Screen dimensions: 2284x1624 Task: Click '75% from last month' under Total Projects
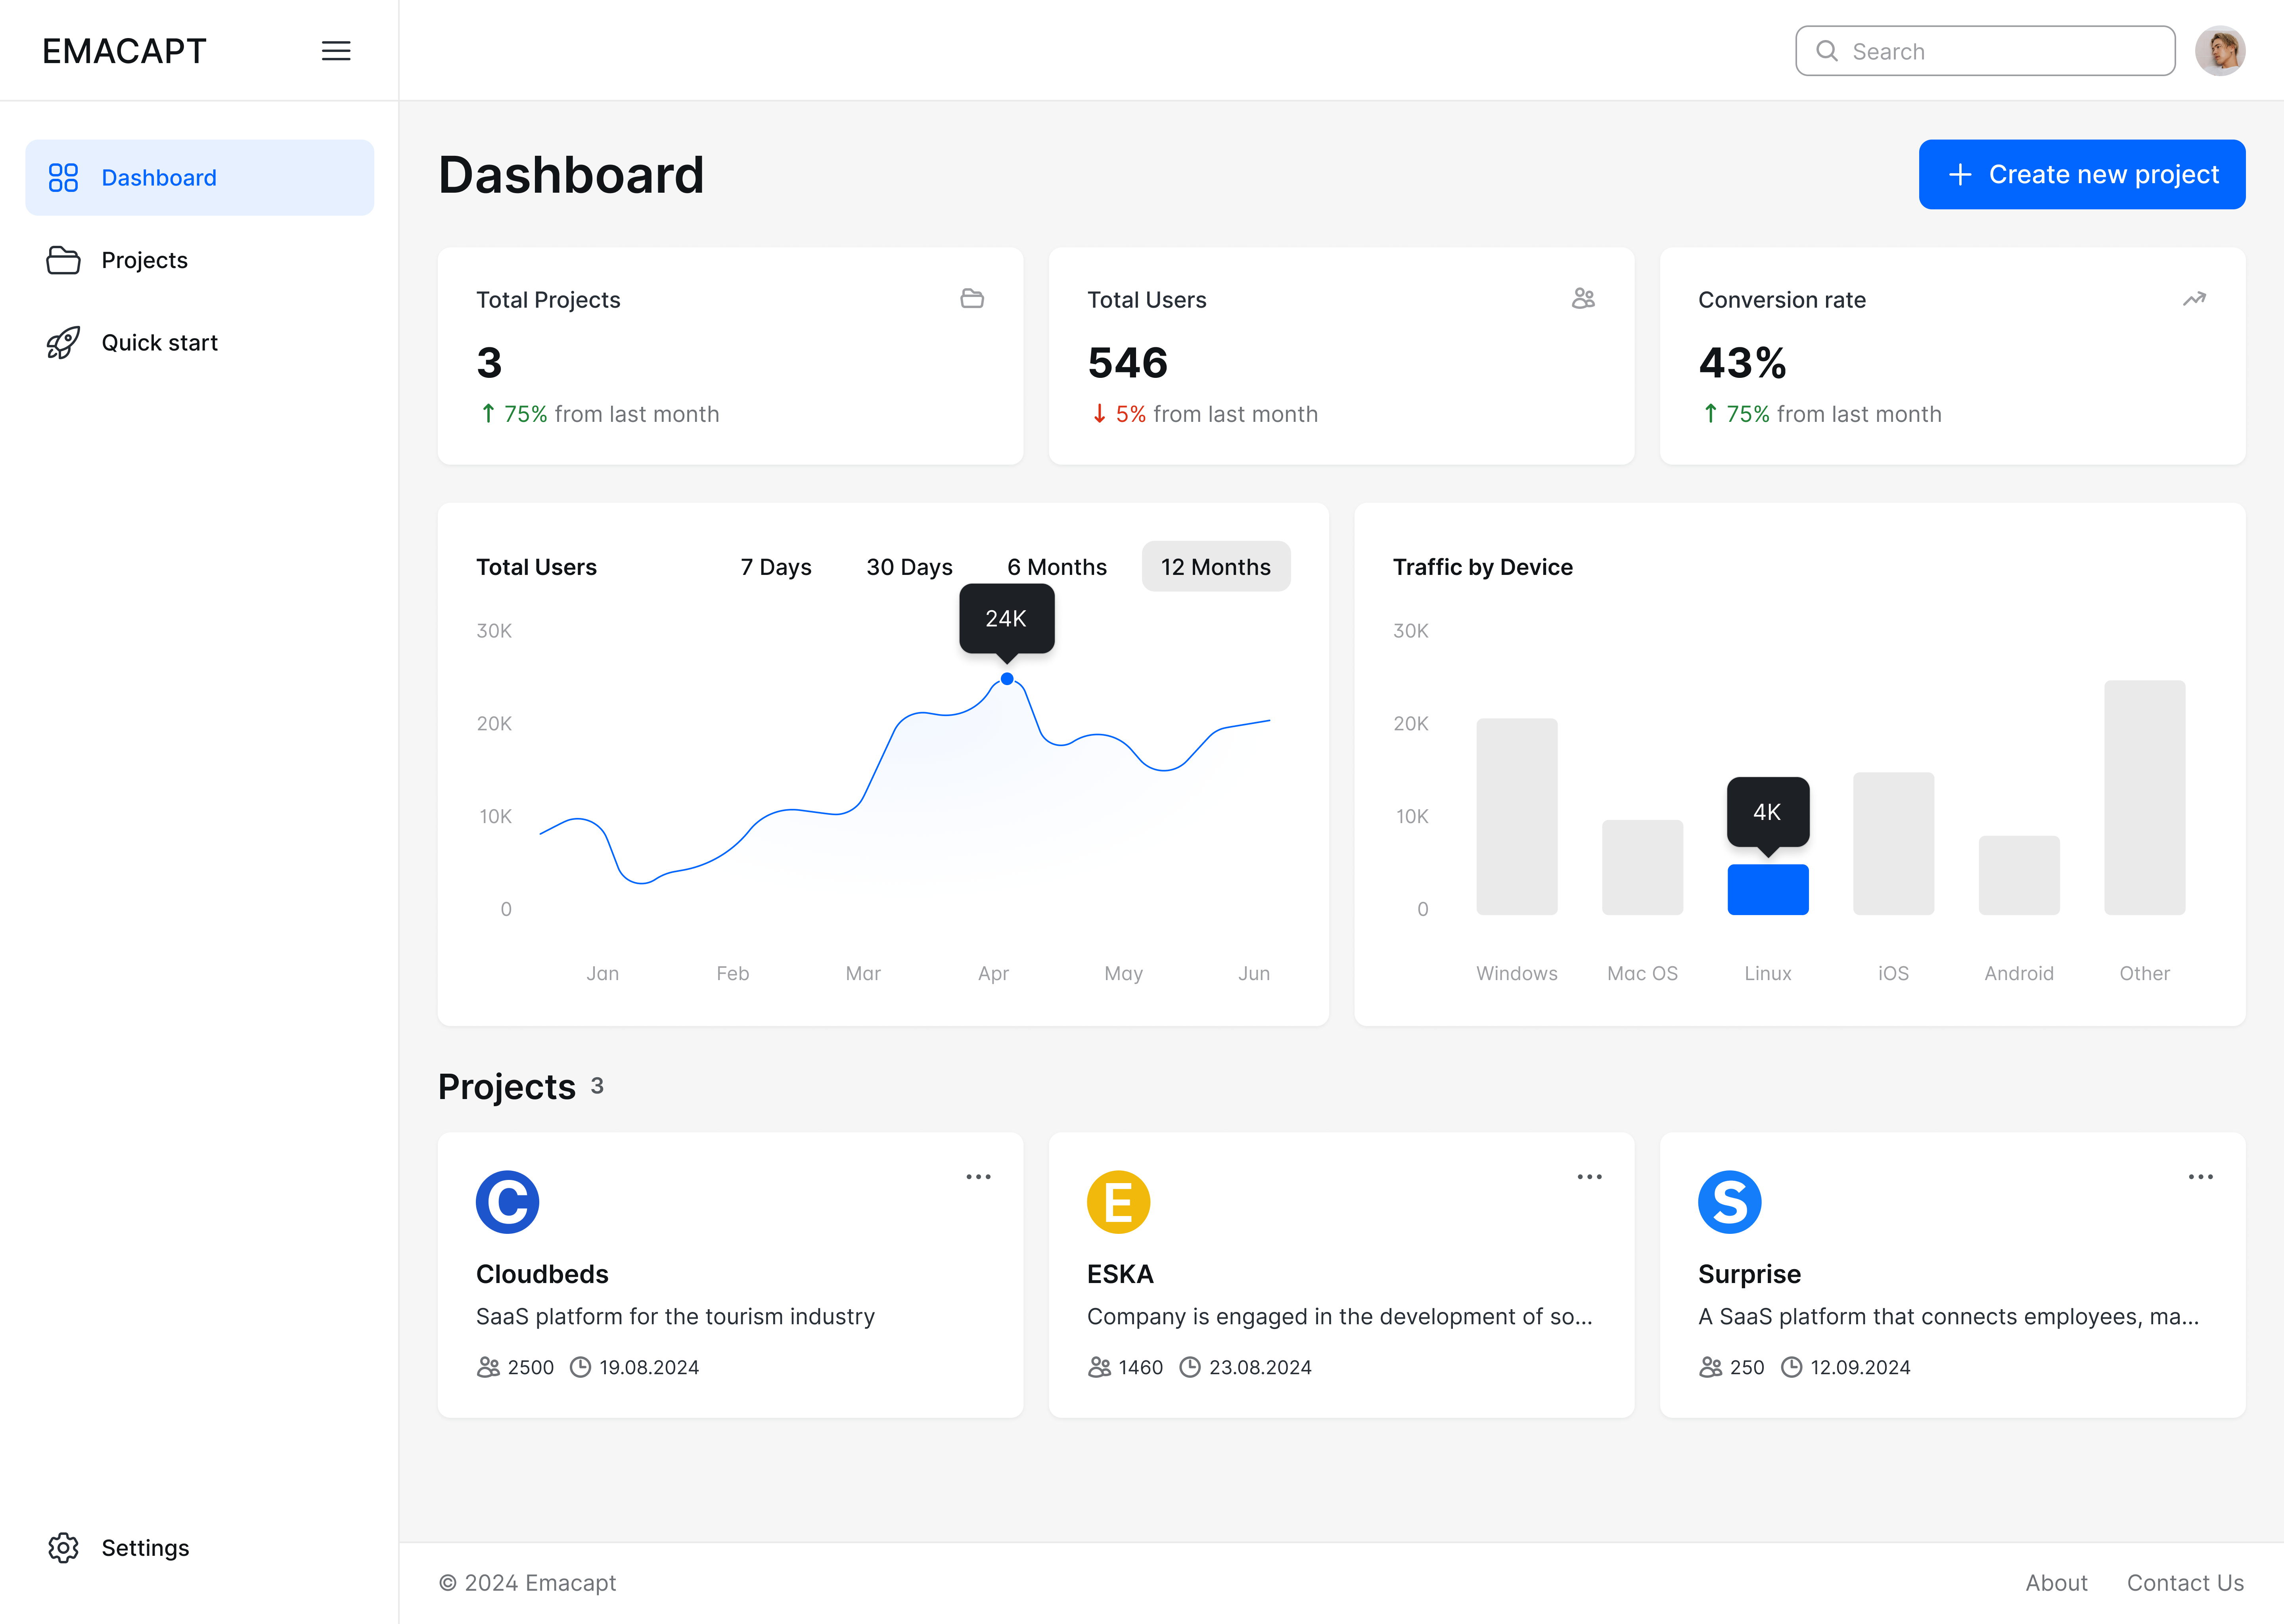click(611, 413)
